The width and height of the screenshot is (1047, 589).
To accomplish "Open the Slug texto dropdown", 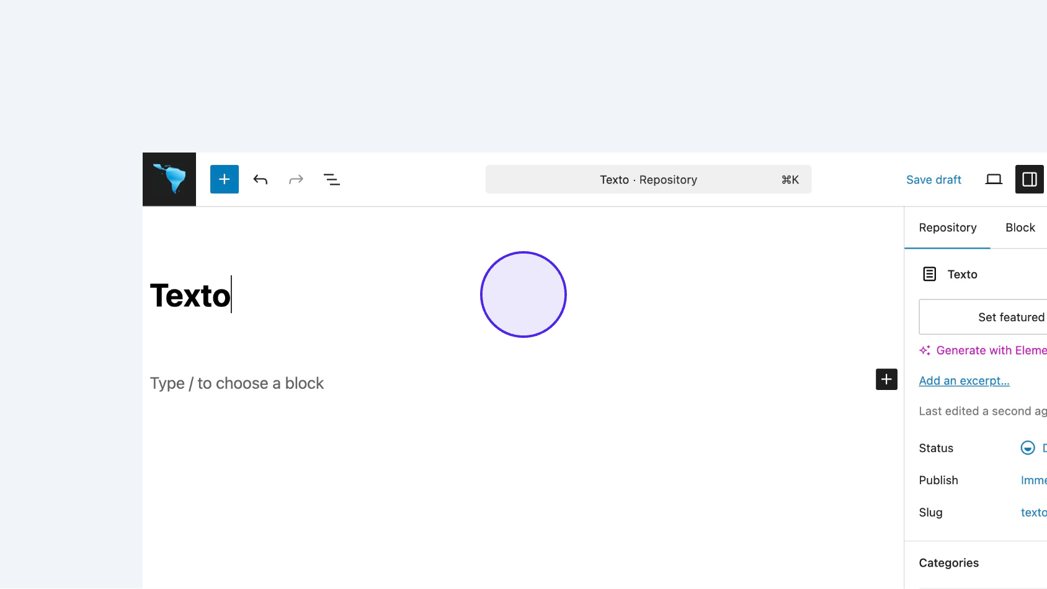I will (1033, 513).
